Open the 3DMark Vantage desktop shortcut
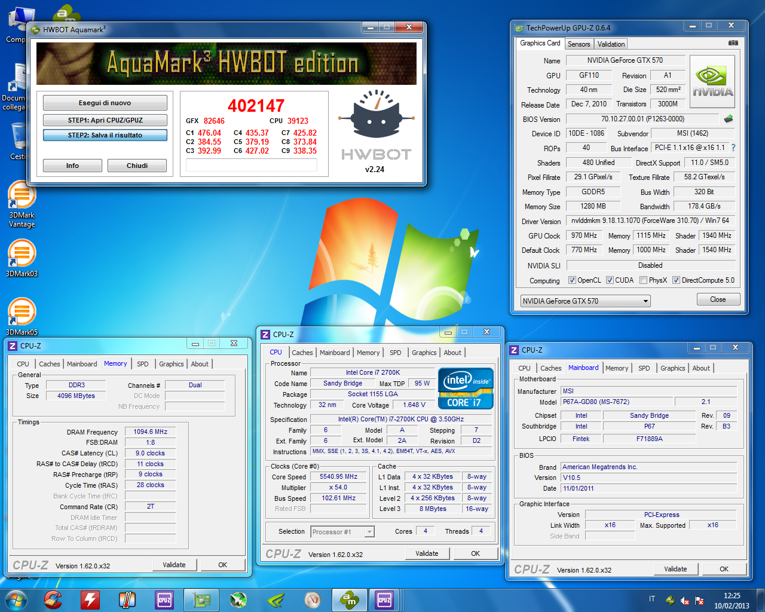The width and height of the screenshot is (765, 612). coord(22,205)
